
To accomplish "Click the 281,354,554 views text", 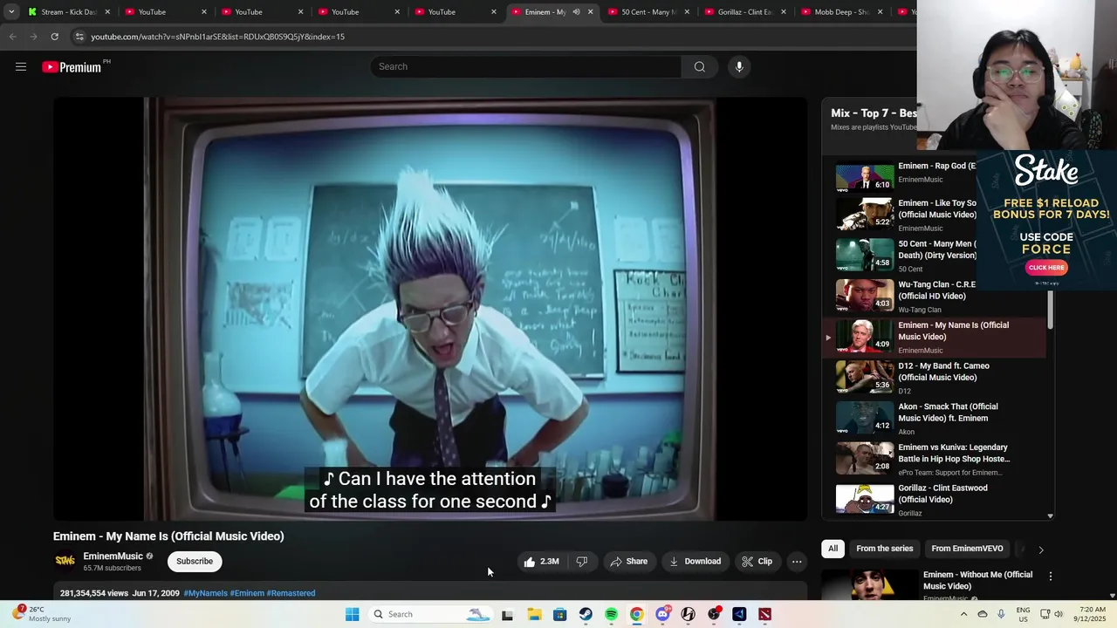I will click(x=94, y=593).
